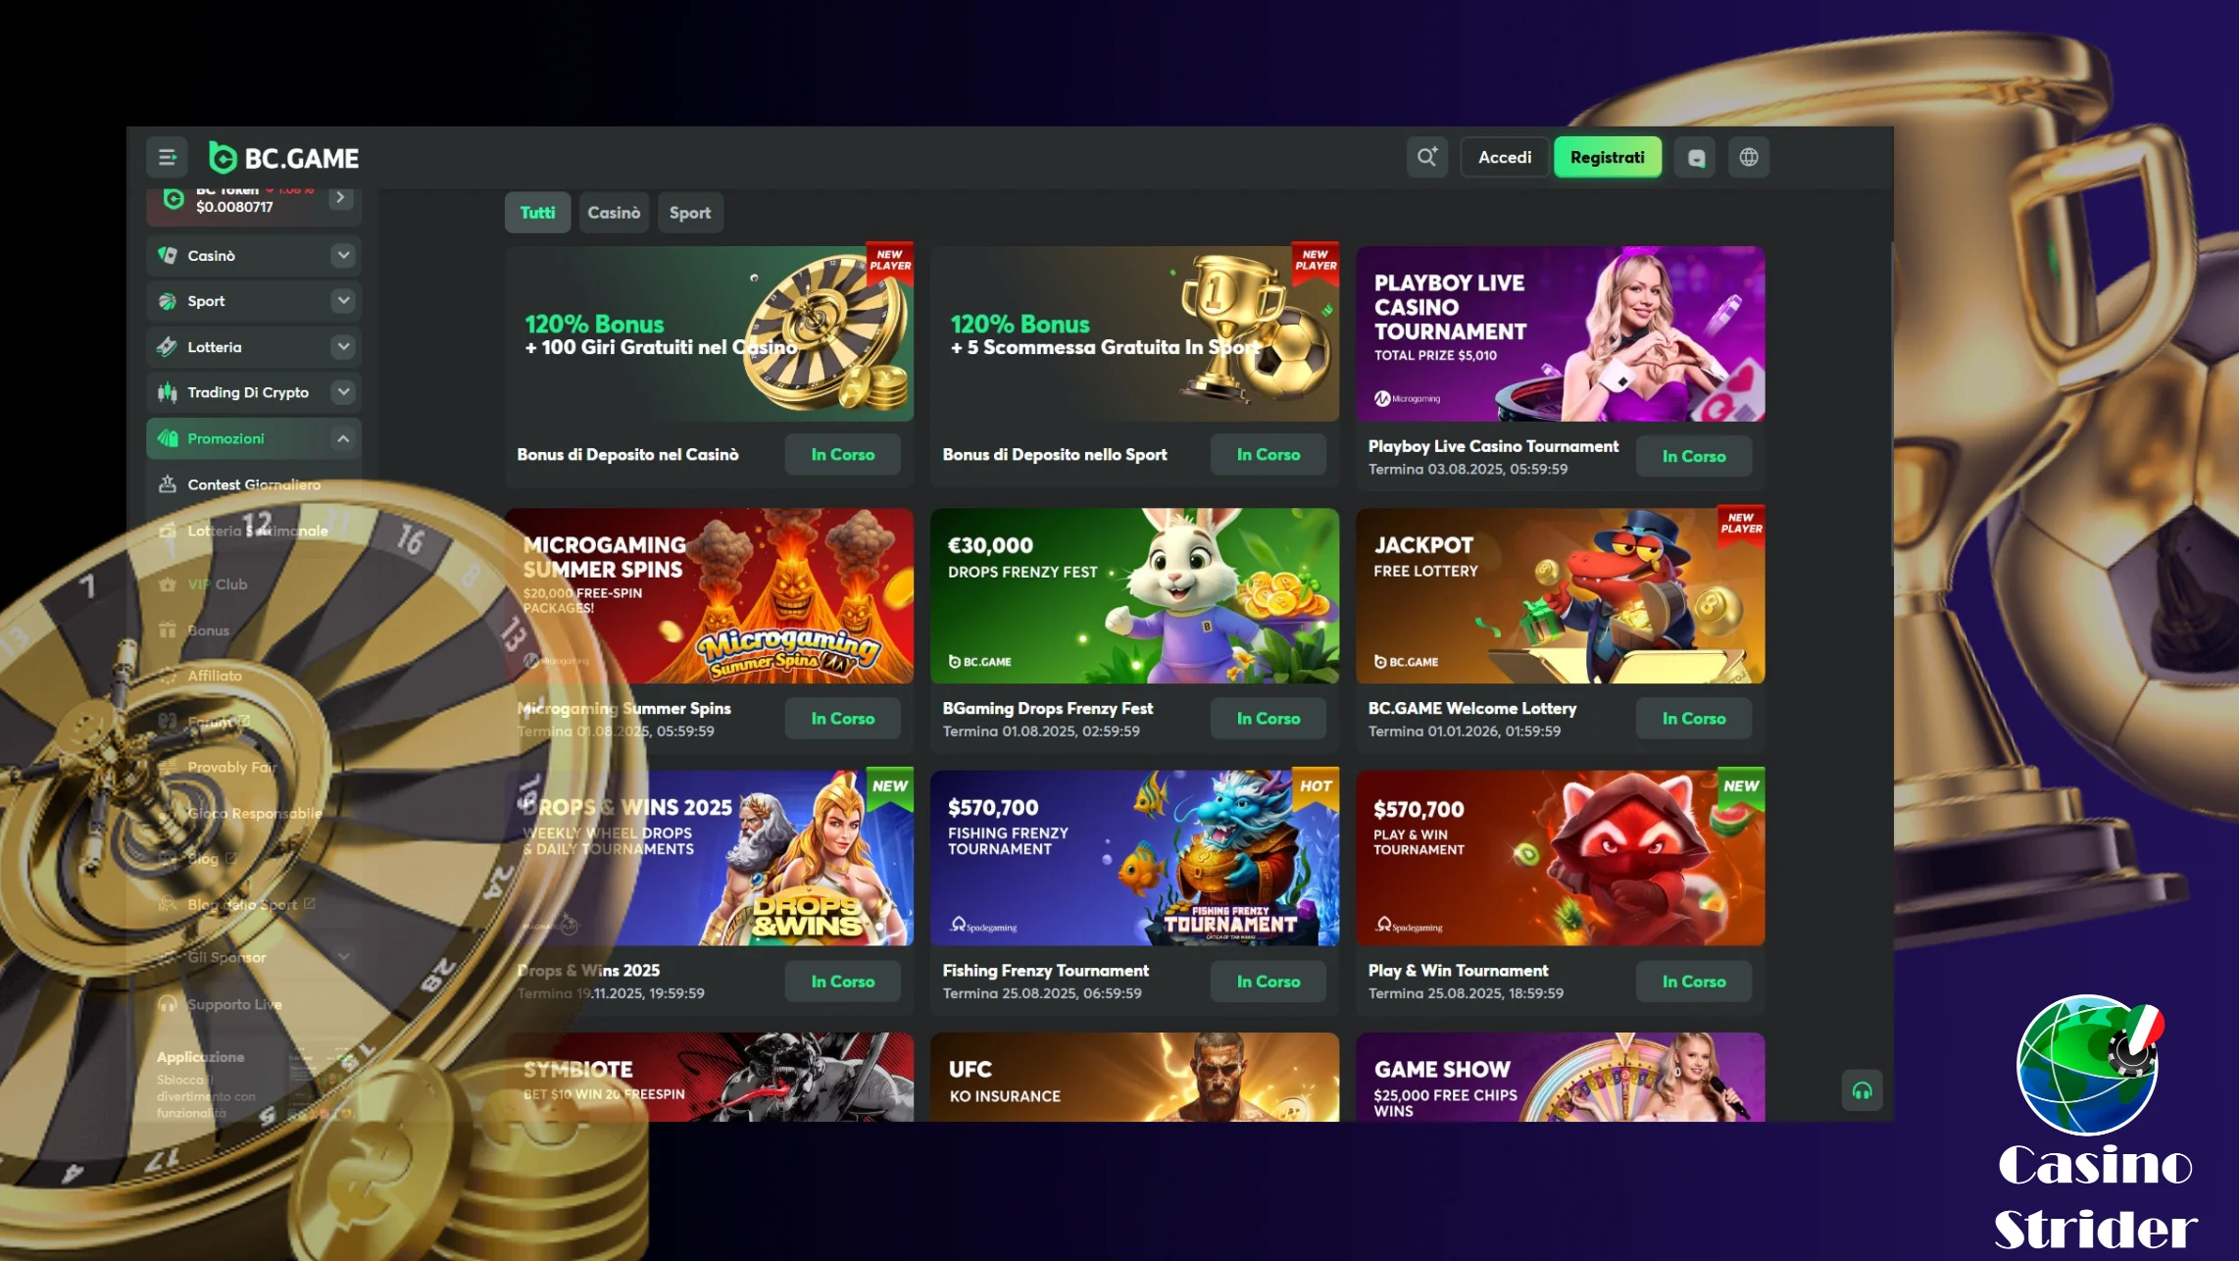Click the Accedi login button

click(1505, 157)
